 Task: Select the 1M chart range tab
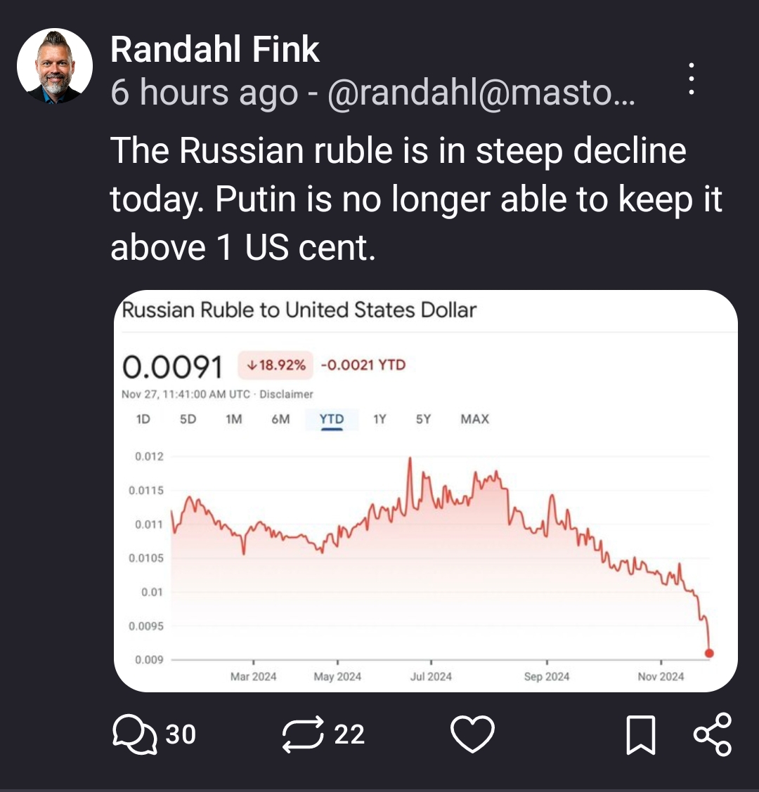[233, 419]
